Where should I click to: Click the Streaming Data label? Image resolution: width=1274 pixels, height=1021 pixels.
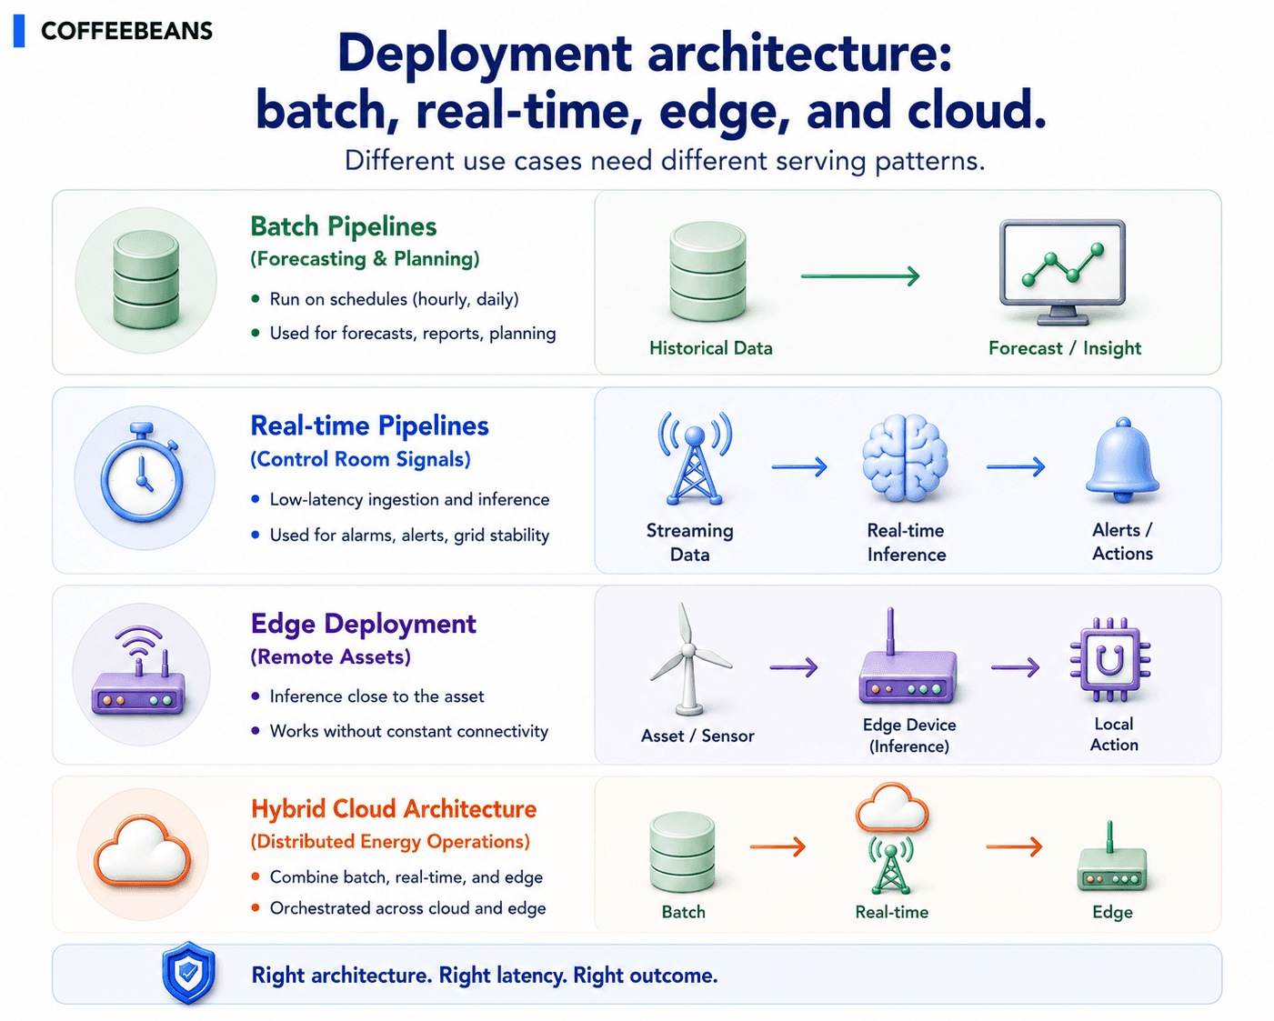pyautogui.click(x=689, y=542)
